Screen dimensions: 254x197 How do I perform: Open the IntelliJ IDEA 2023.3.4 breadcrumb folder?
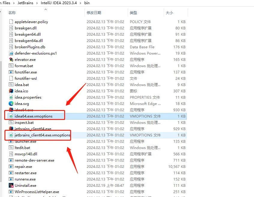(59, 3)
